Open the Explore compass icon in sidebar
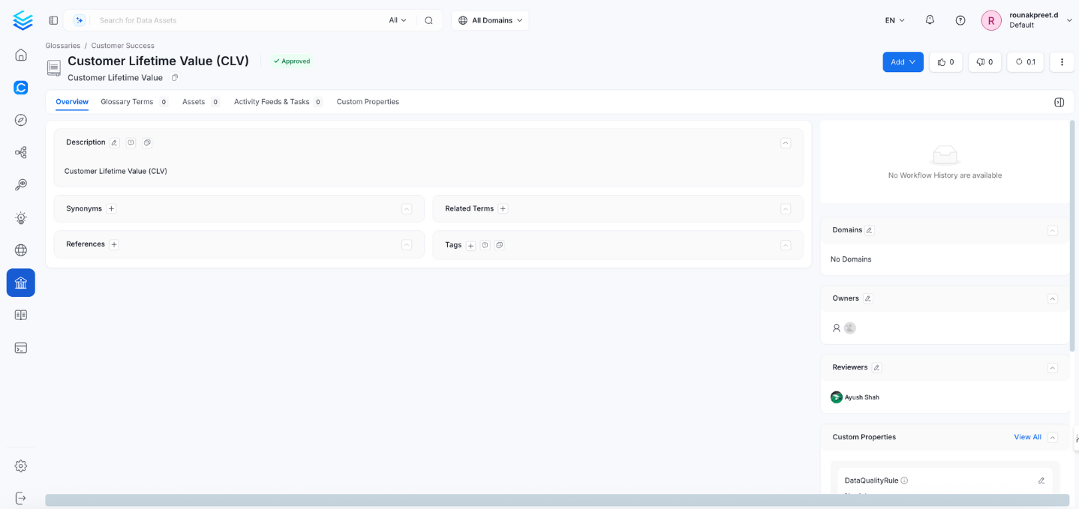Image resolution: width=1079 pixels, height=509 pixels. [x=21, y=120]
